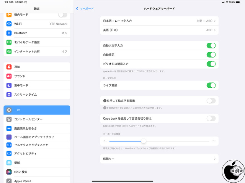The image size is (245, 183).
Task: Disable 自動大文字入力 switch
Action: click(211, 46)
